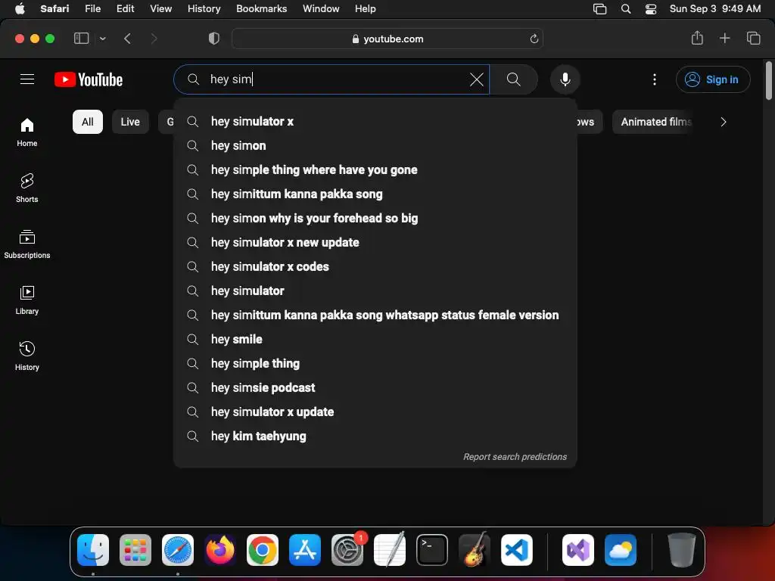This screenshot has width=775, height=581.
Task: Select the All filter chip
Action: pos(88,122)
